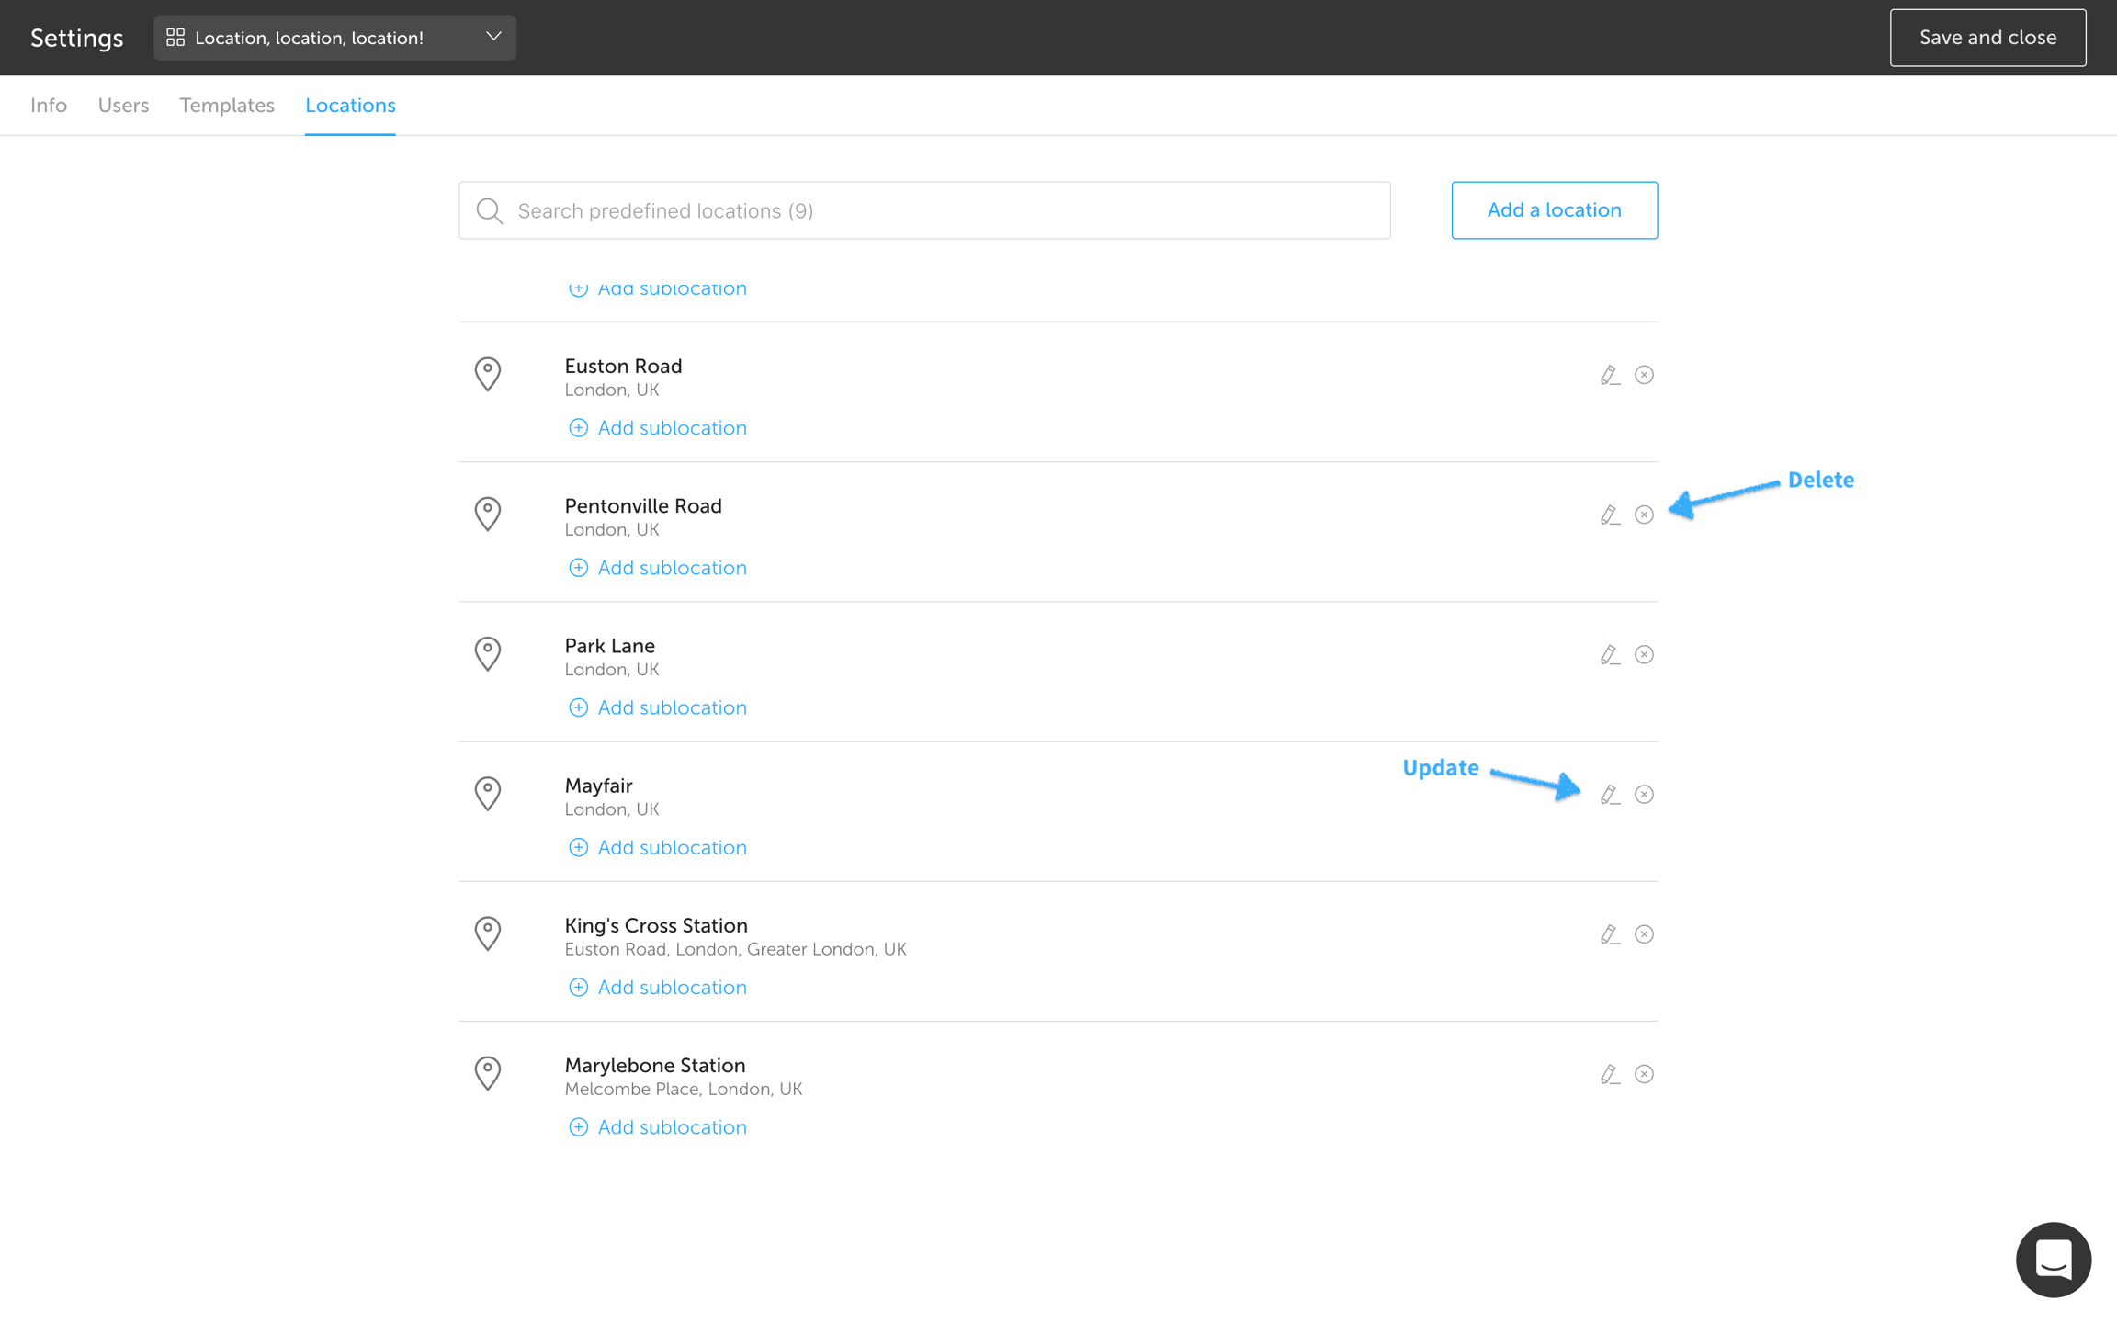Image resolution: width=2117 pixels, height=1323 pixels.
Task: Click the map pin beside Mayfair
Action: 488,794
